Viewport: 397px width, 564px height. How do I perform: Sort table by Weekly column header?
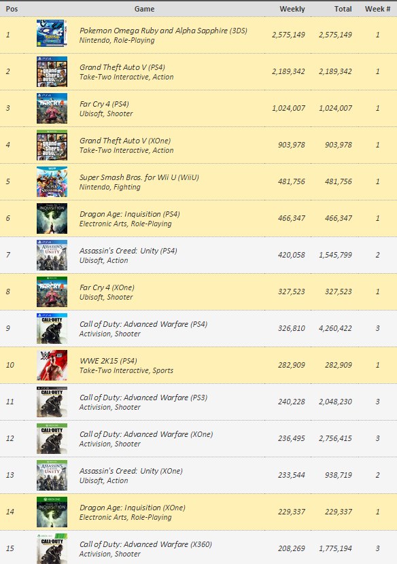pyautogui.click(x=292, y=9)
